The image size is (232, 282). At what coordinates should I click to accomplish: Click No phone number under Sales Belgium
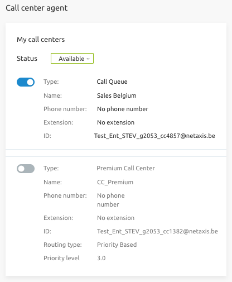123,109
